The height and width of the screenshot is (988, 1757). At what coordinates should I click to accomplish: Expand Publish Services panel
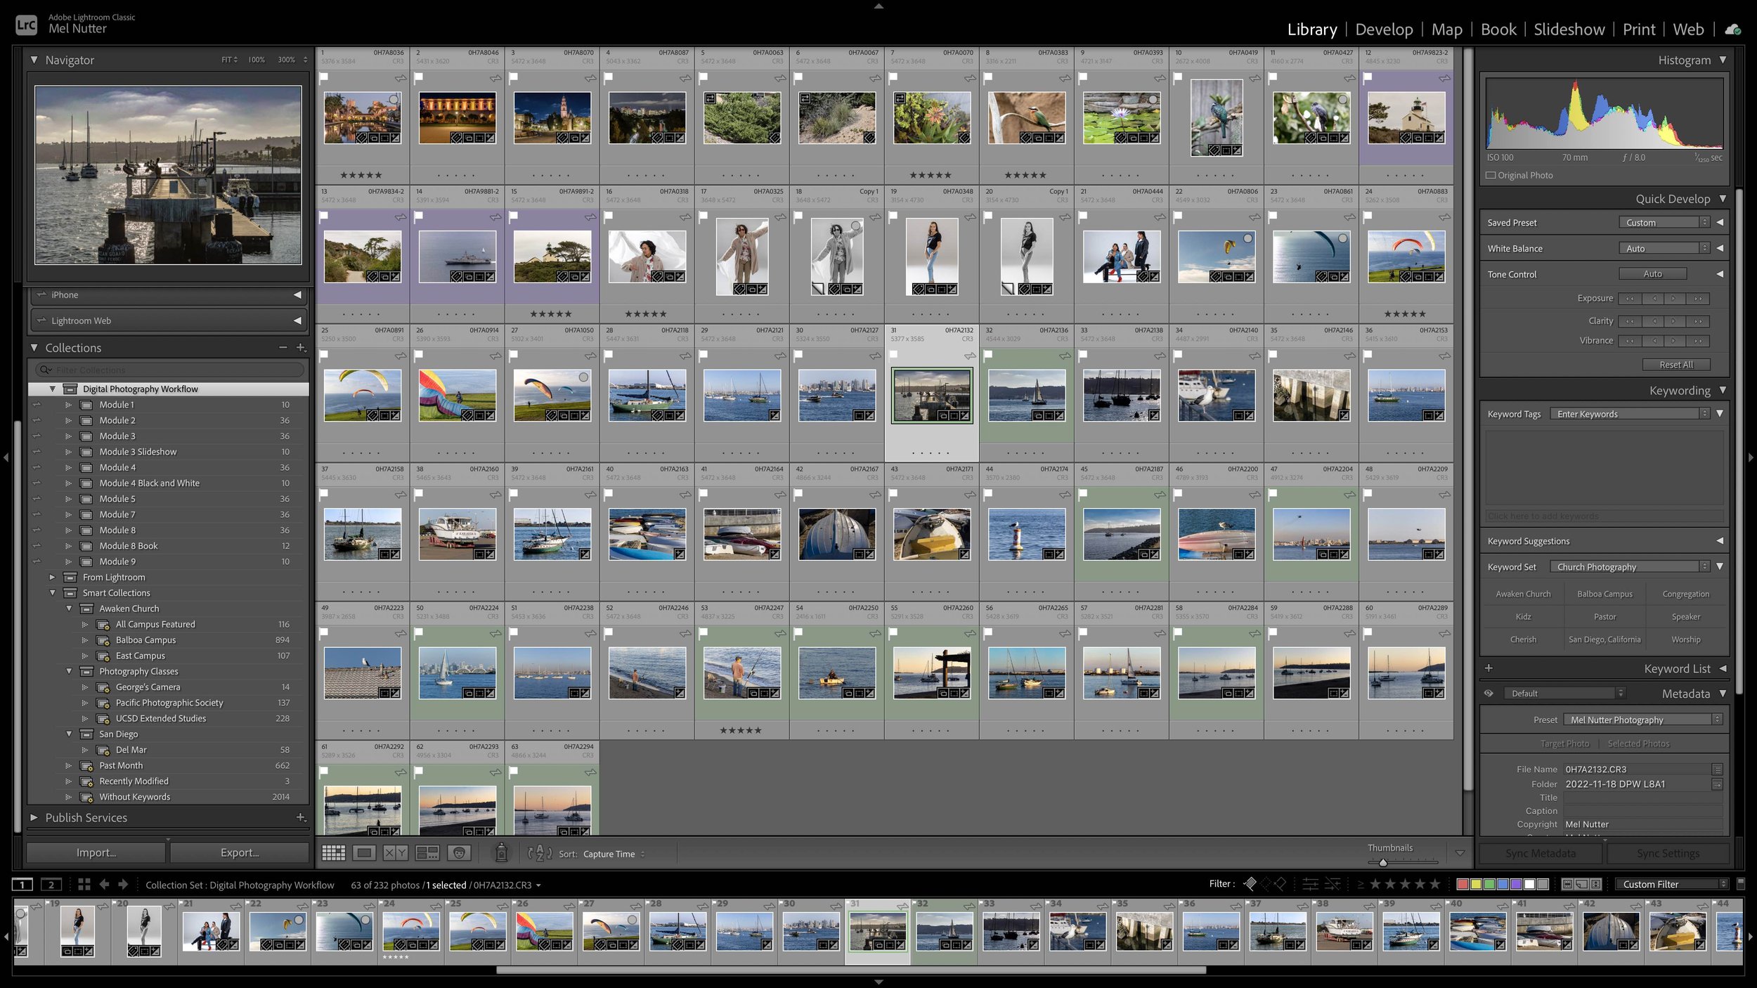(34, 817)
